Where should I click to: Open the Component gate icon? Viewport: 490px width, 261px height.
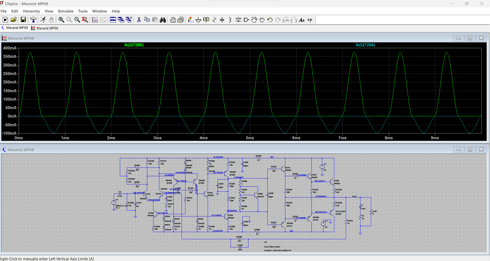pyautogui.click(x=246, y=20)
